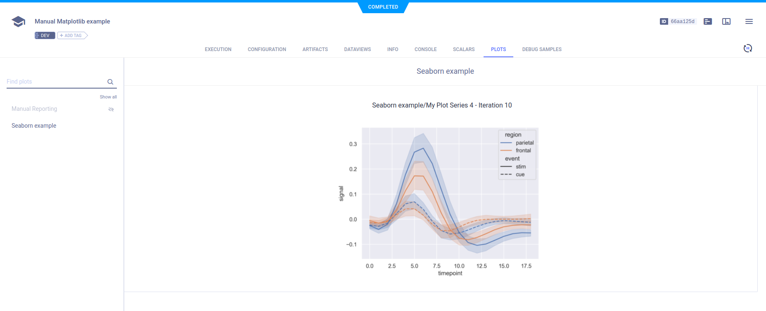The image size is (766, 311).
Task: Open the hamburger actions menu
Action: tap(749, 21)
